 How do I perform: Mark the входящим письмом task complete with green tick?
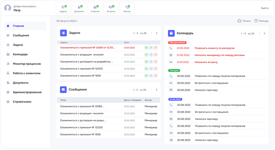click(x=146, y=54)
